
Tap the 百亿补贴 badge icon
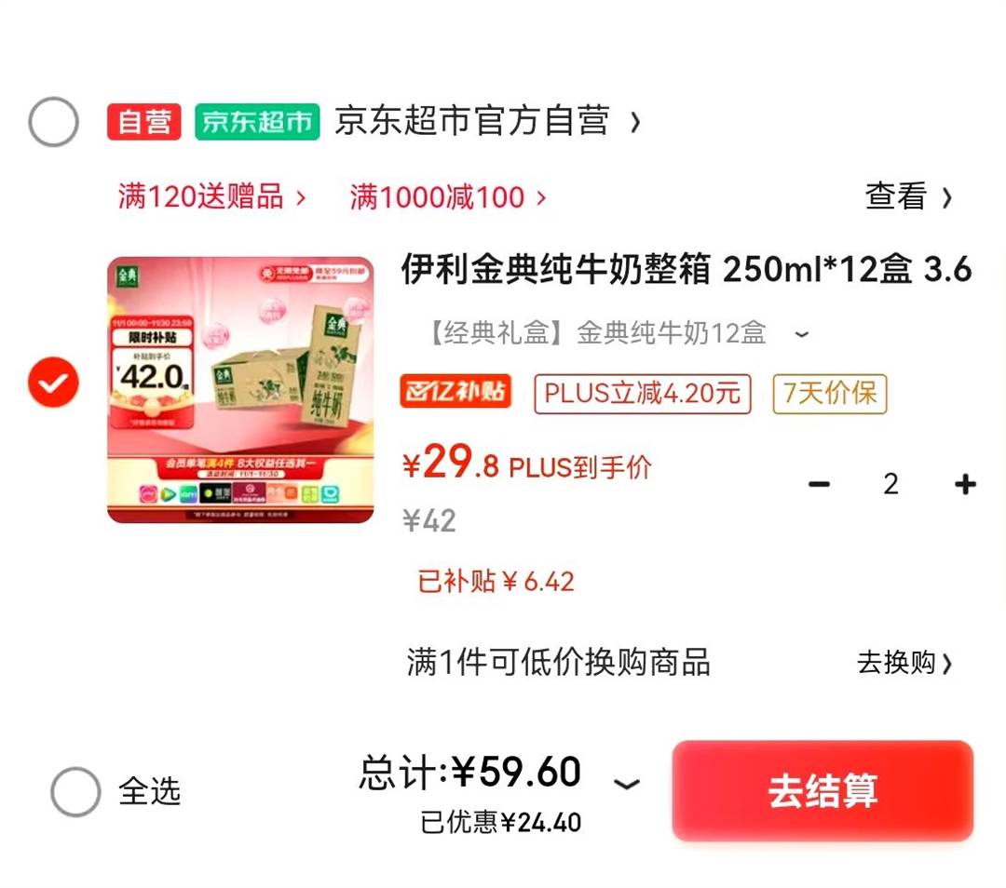click(455, 392)
